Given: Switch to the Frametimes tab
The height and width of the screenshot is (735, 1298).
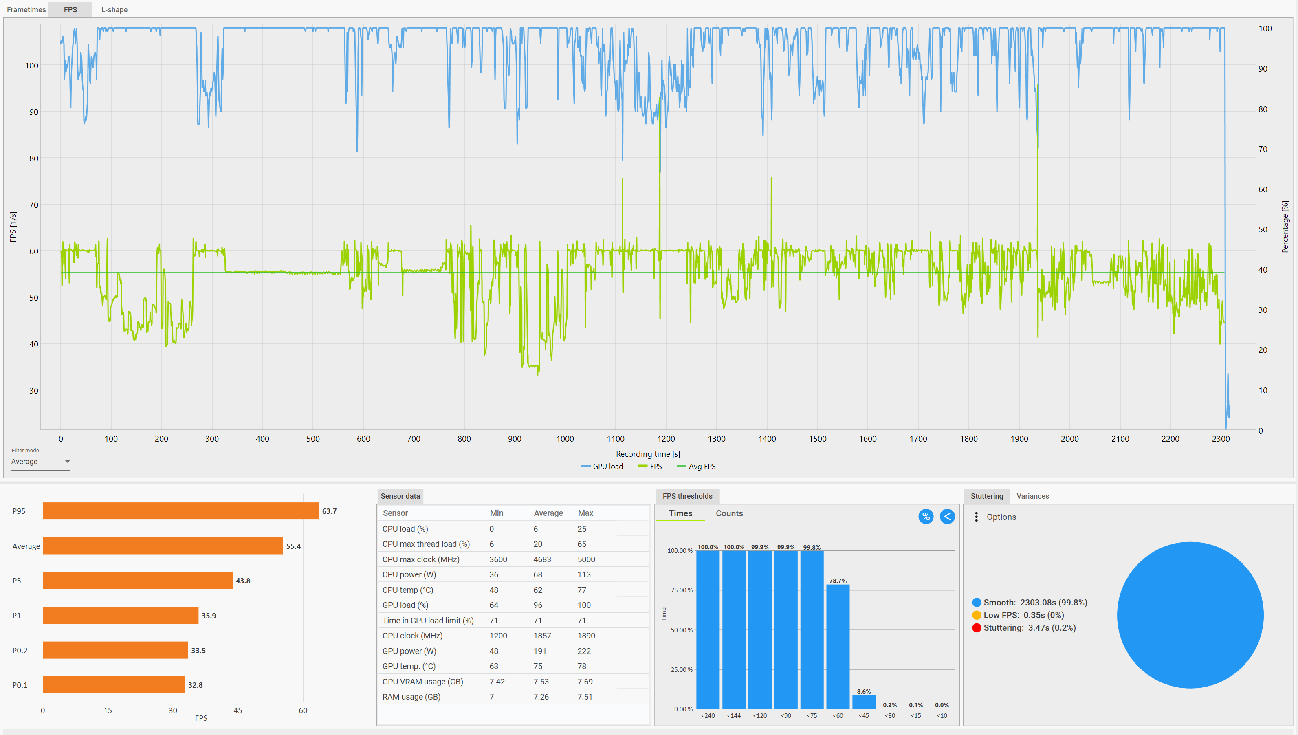Looking at the screenshot, I should pyautogui.click(x=26, y=10).
